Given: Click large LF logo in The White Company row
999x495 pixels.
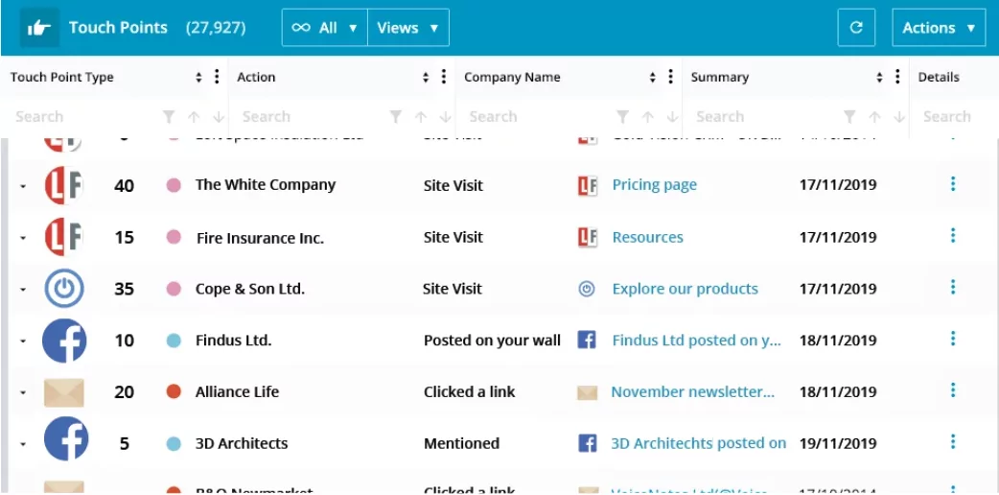Looking at the screenshot, I should (63, 186).
